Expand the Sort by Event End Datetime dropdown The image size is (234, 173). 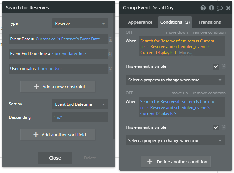pos(80,104)
